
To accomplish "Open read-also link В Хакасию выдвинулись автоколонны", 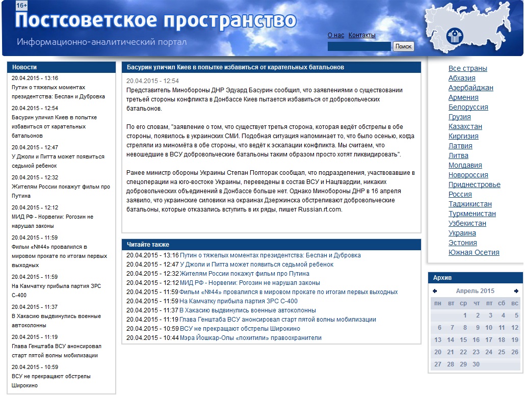I will [248, 310].
